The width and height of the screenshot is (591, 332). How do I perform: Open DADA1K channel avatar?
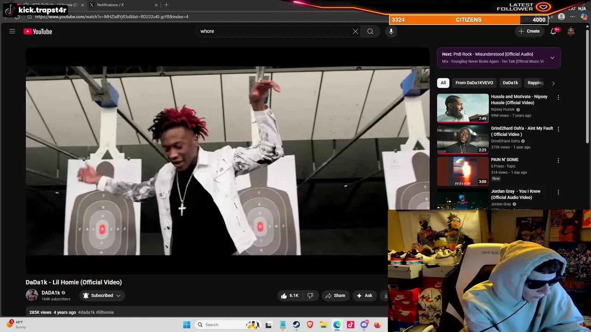point(32,296)
